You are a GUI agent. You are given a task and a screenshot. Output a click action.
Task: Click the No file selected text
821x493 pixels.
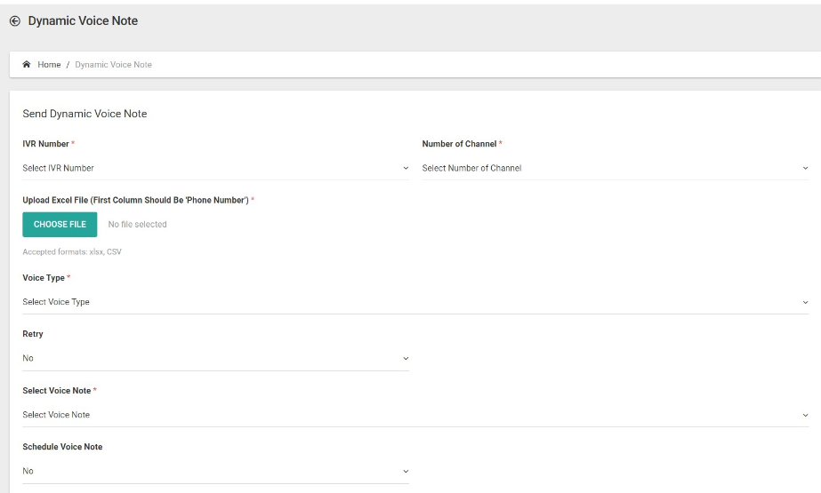tap(137, 224)
